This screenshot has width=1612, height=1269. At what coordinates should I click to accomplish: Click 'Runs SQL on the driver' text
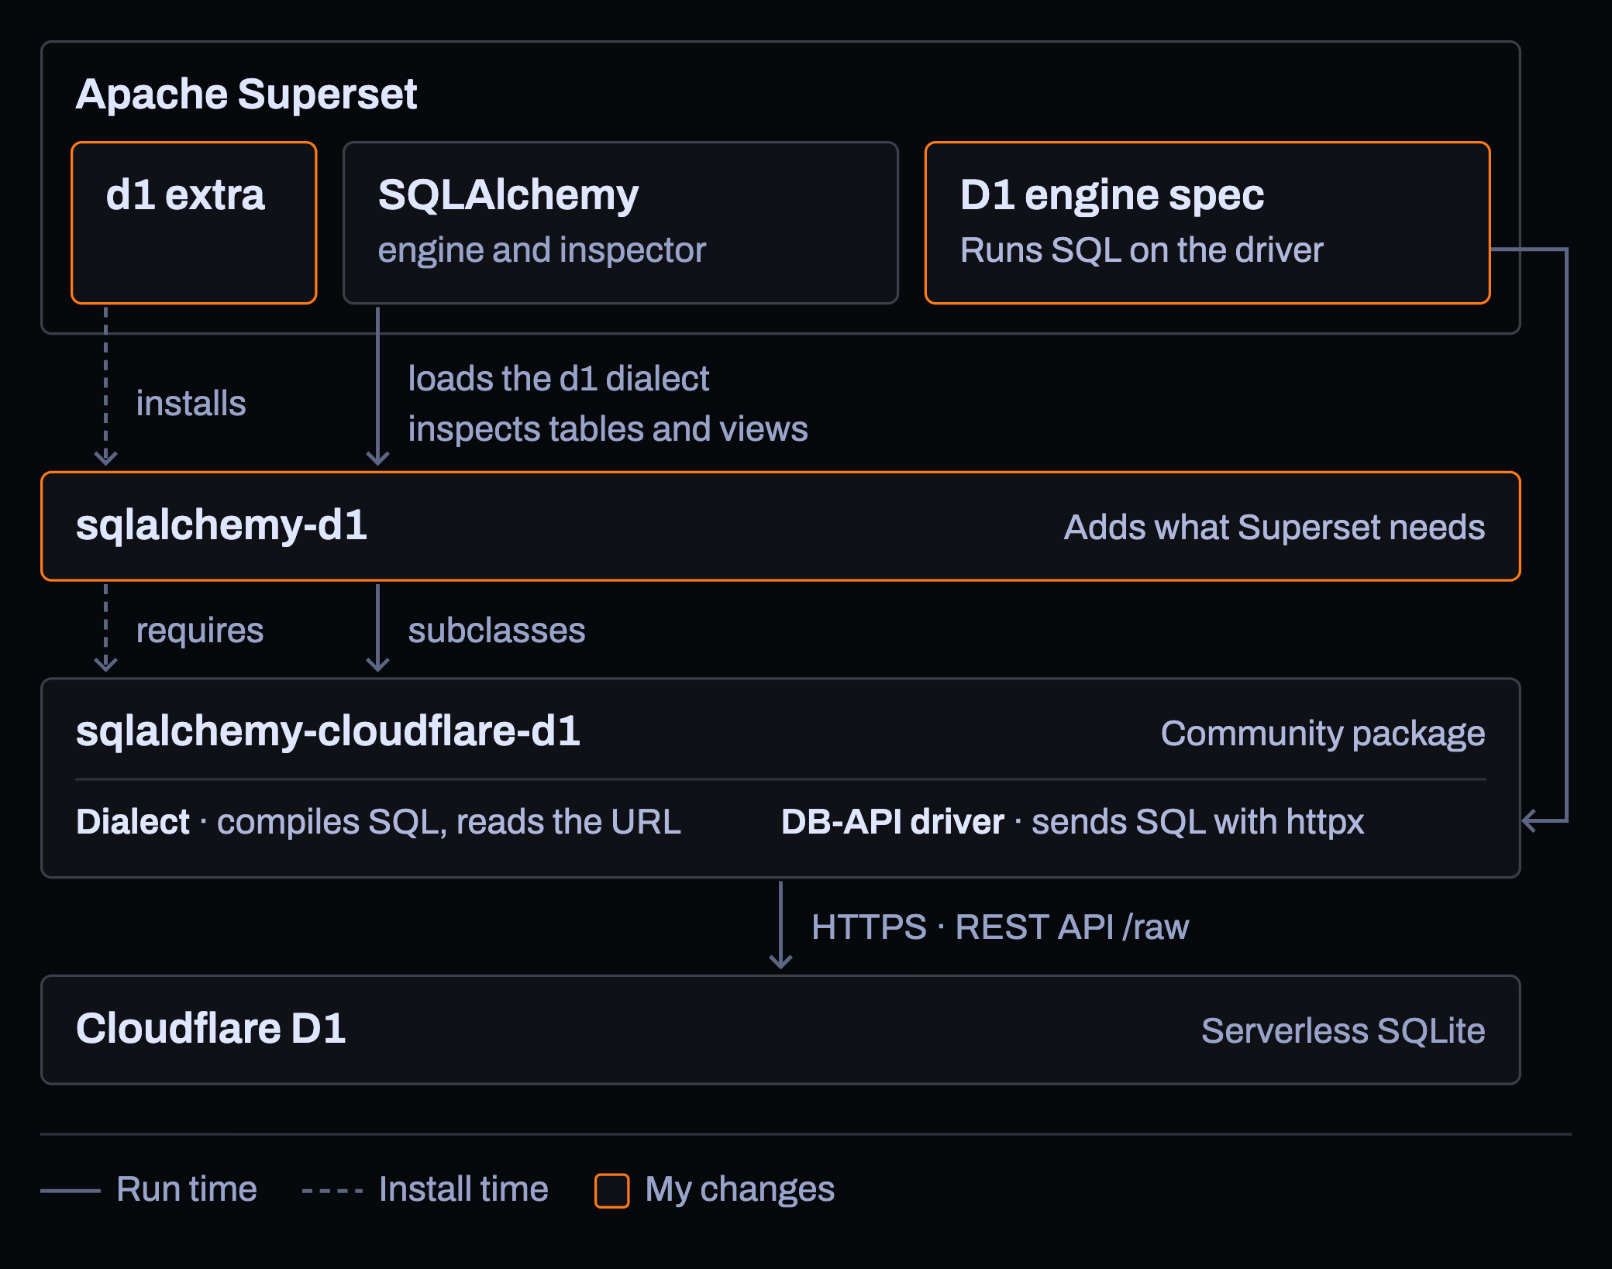pyautogui.click(x=1142, y=250)
